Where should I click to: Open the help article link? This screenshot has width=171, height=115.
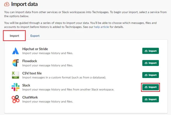click(101, 27)
